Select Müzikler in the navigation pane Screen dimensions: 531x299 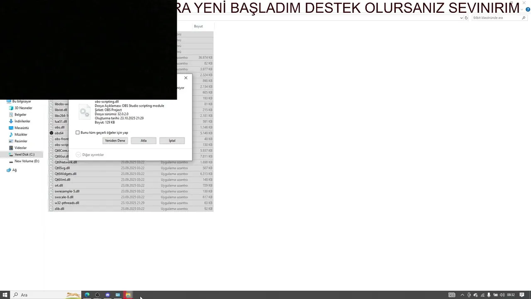pyautogui.click(x=21, y=135)
